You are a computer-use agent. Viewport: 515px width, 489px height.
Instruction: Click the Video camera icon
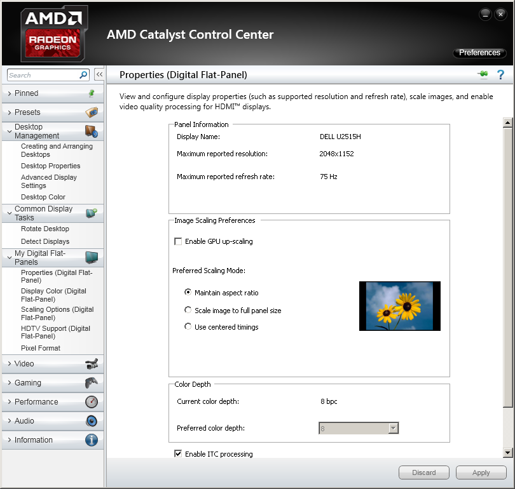click(92, 364)
